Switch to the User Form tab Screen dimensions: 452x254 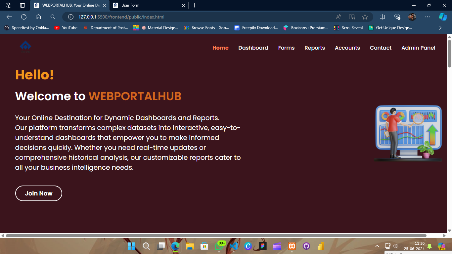pyautogui.click(x=146, y=5)
